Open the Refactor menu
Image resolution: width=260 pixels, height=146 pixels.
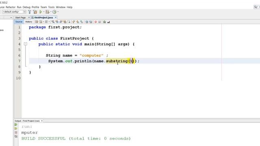click(x=11, y=7)
